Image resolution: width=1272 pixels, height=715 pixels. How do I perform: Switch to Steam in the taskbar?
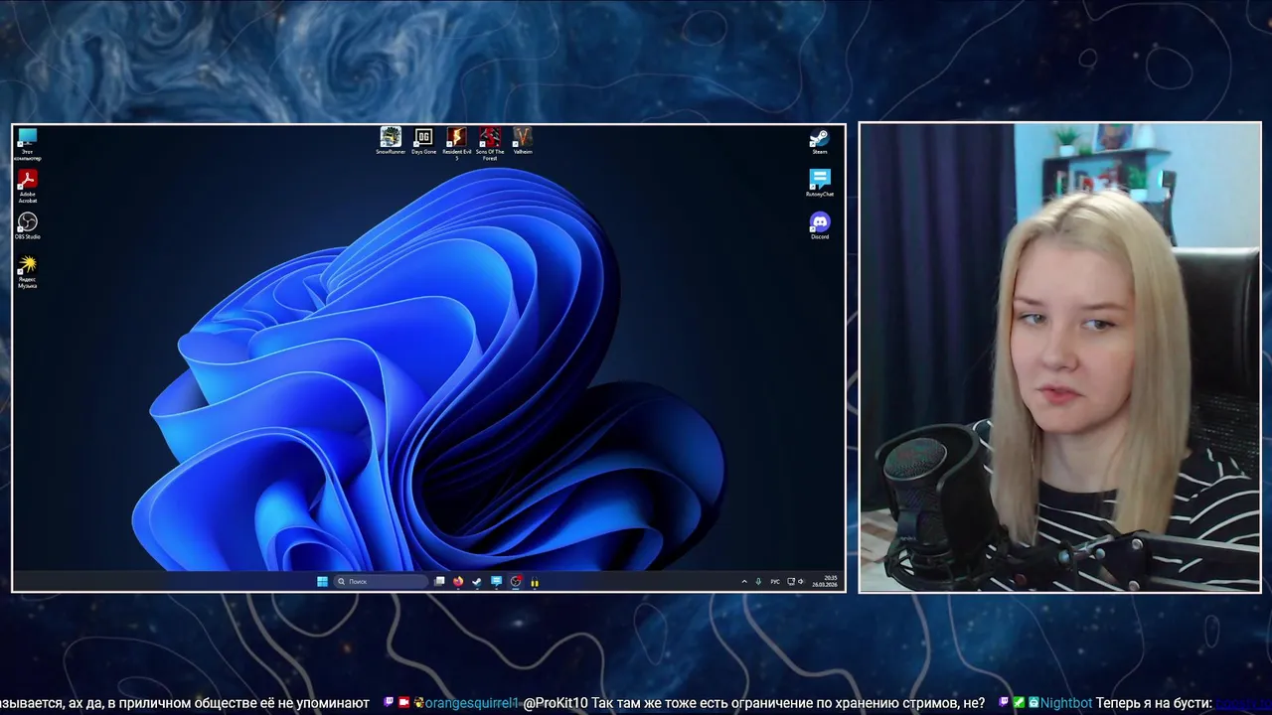[477, 582]
